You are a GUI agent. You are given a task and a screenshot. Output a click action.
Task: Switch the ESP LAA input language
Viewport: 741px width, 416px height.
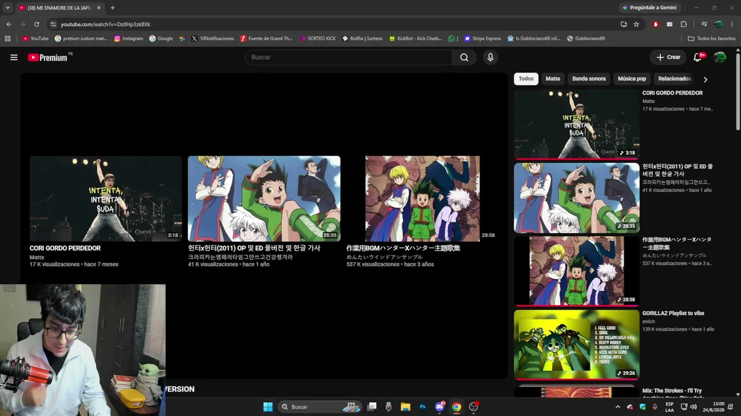click(669, 407)
